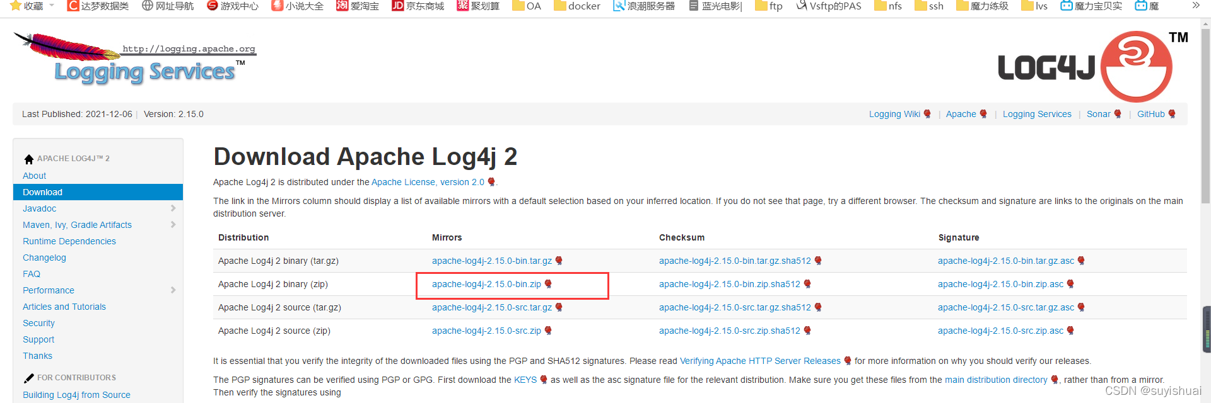1211x403 pixels.
Task: Click the scrollbar up arrow
Action: (1206, 23)
